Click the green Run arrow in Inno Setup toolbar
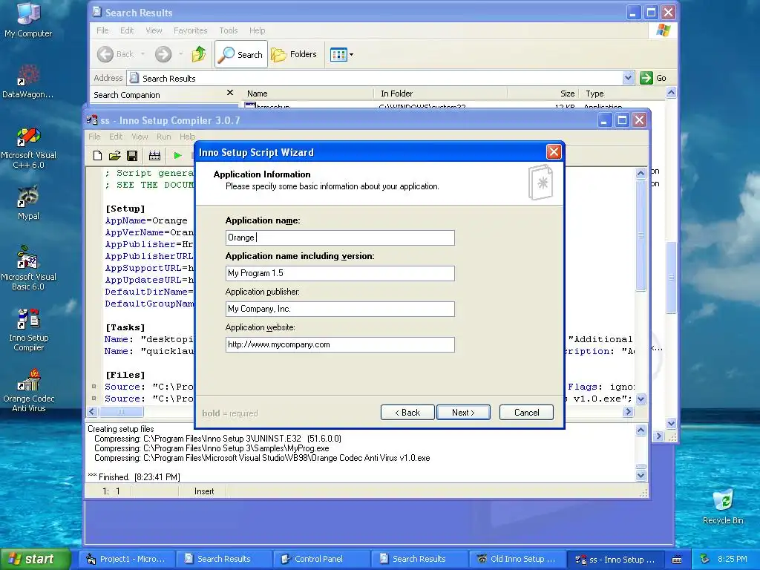This screenshot has width=760, height=570. pos(177,156)
